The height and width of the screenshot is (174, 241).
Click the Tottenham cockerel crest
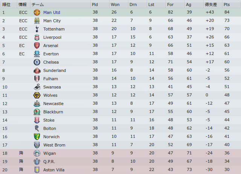[37, 29]
